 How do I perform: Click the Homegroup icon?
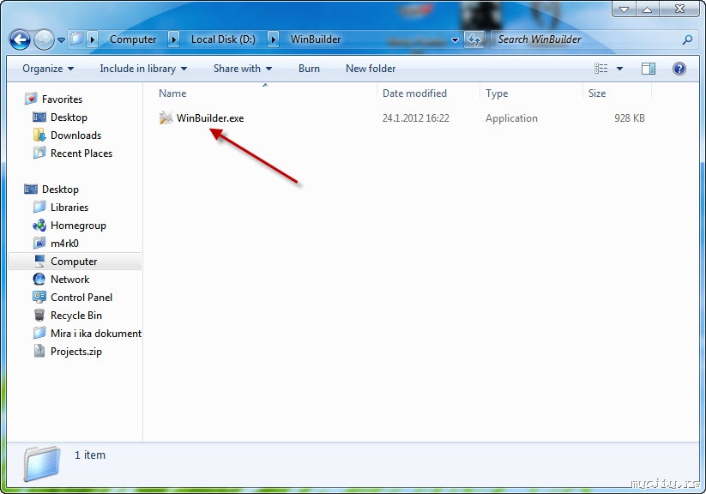(x=39, y=225)
